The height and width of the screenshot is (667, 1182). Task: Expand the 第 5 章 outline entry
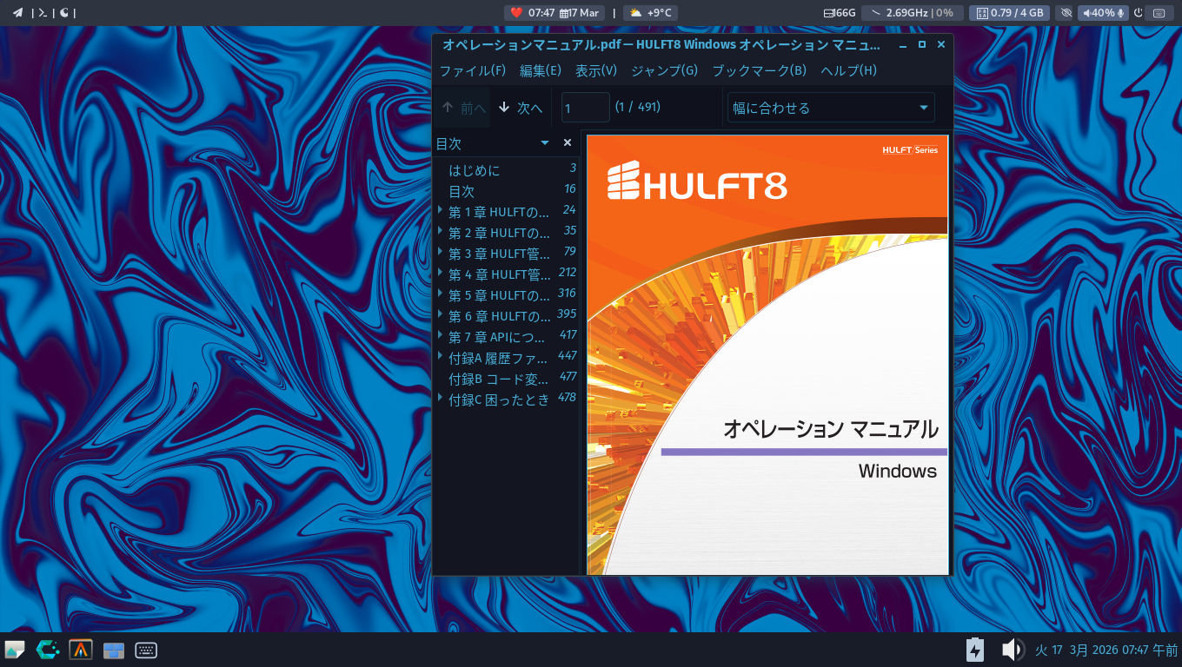tap(441, 294)
